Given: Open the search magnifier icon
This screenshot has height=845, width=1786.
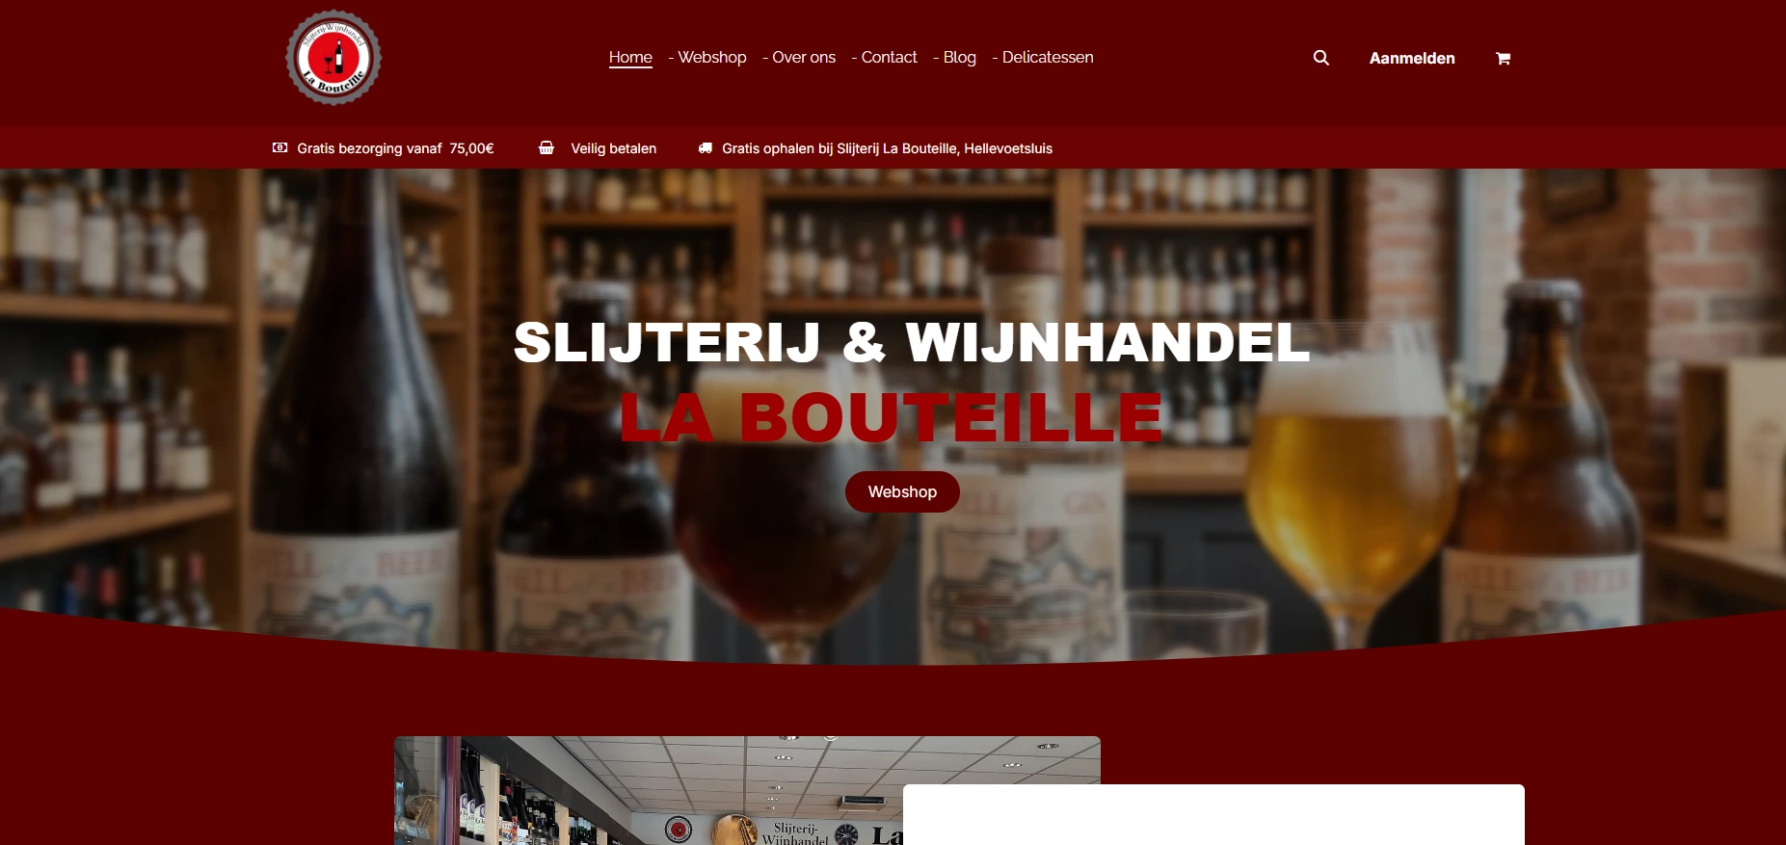Looking at the screenshot, I should [1321, 58].
